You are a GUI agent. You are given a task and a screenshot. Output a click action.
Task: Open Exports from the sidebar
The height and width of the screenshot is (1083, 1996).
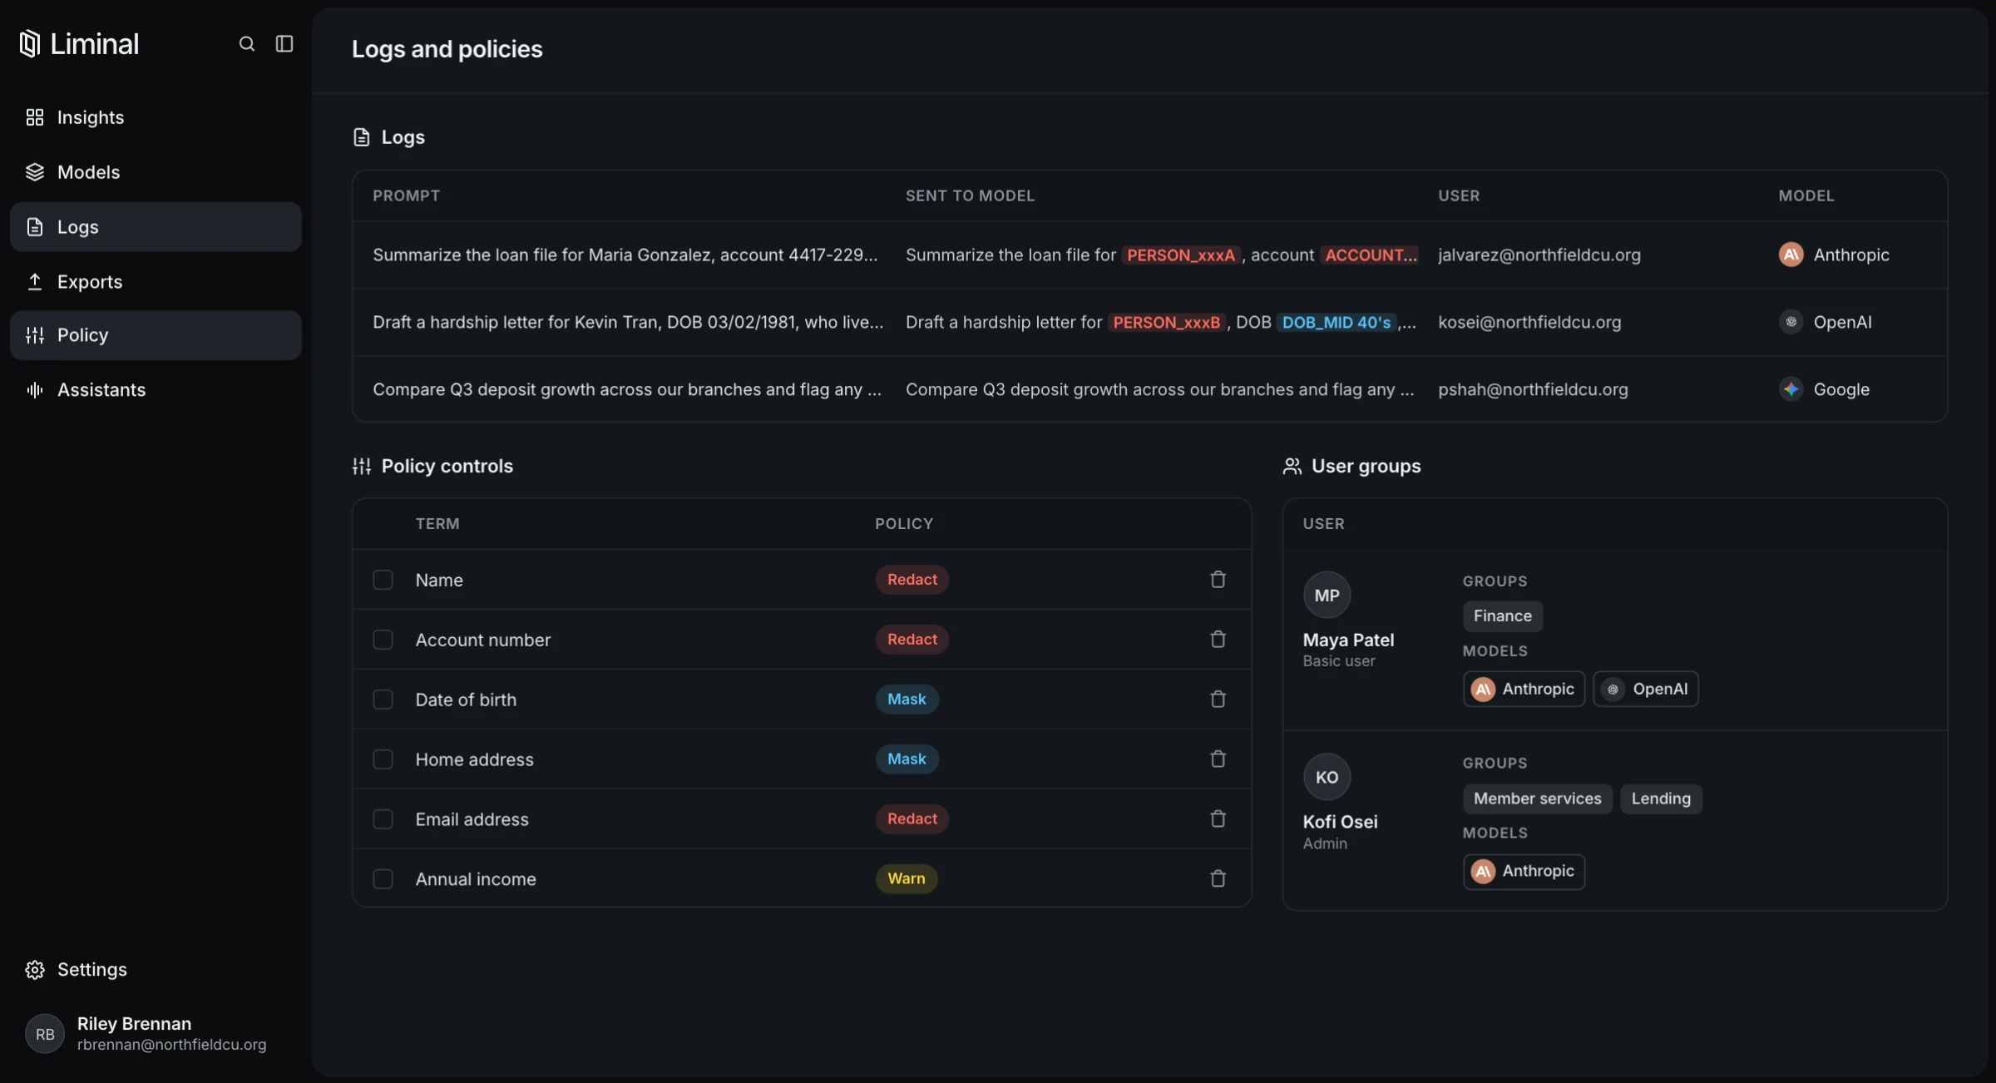[156, 282]
